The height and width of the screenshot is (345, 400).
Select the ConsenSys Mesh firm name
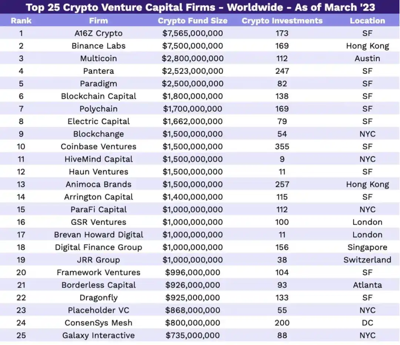click(x=99, y=323)
